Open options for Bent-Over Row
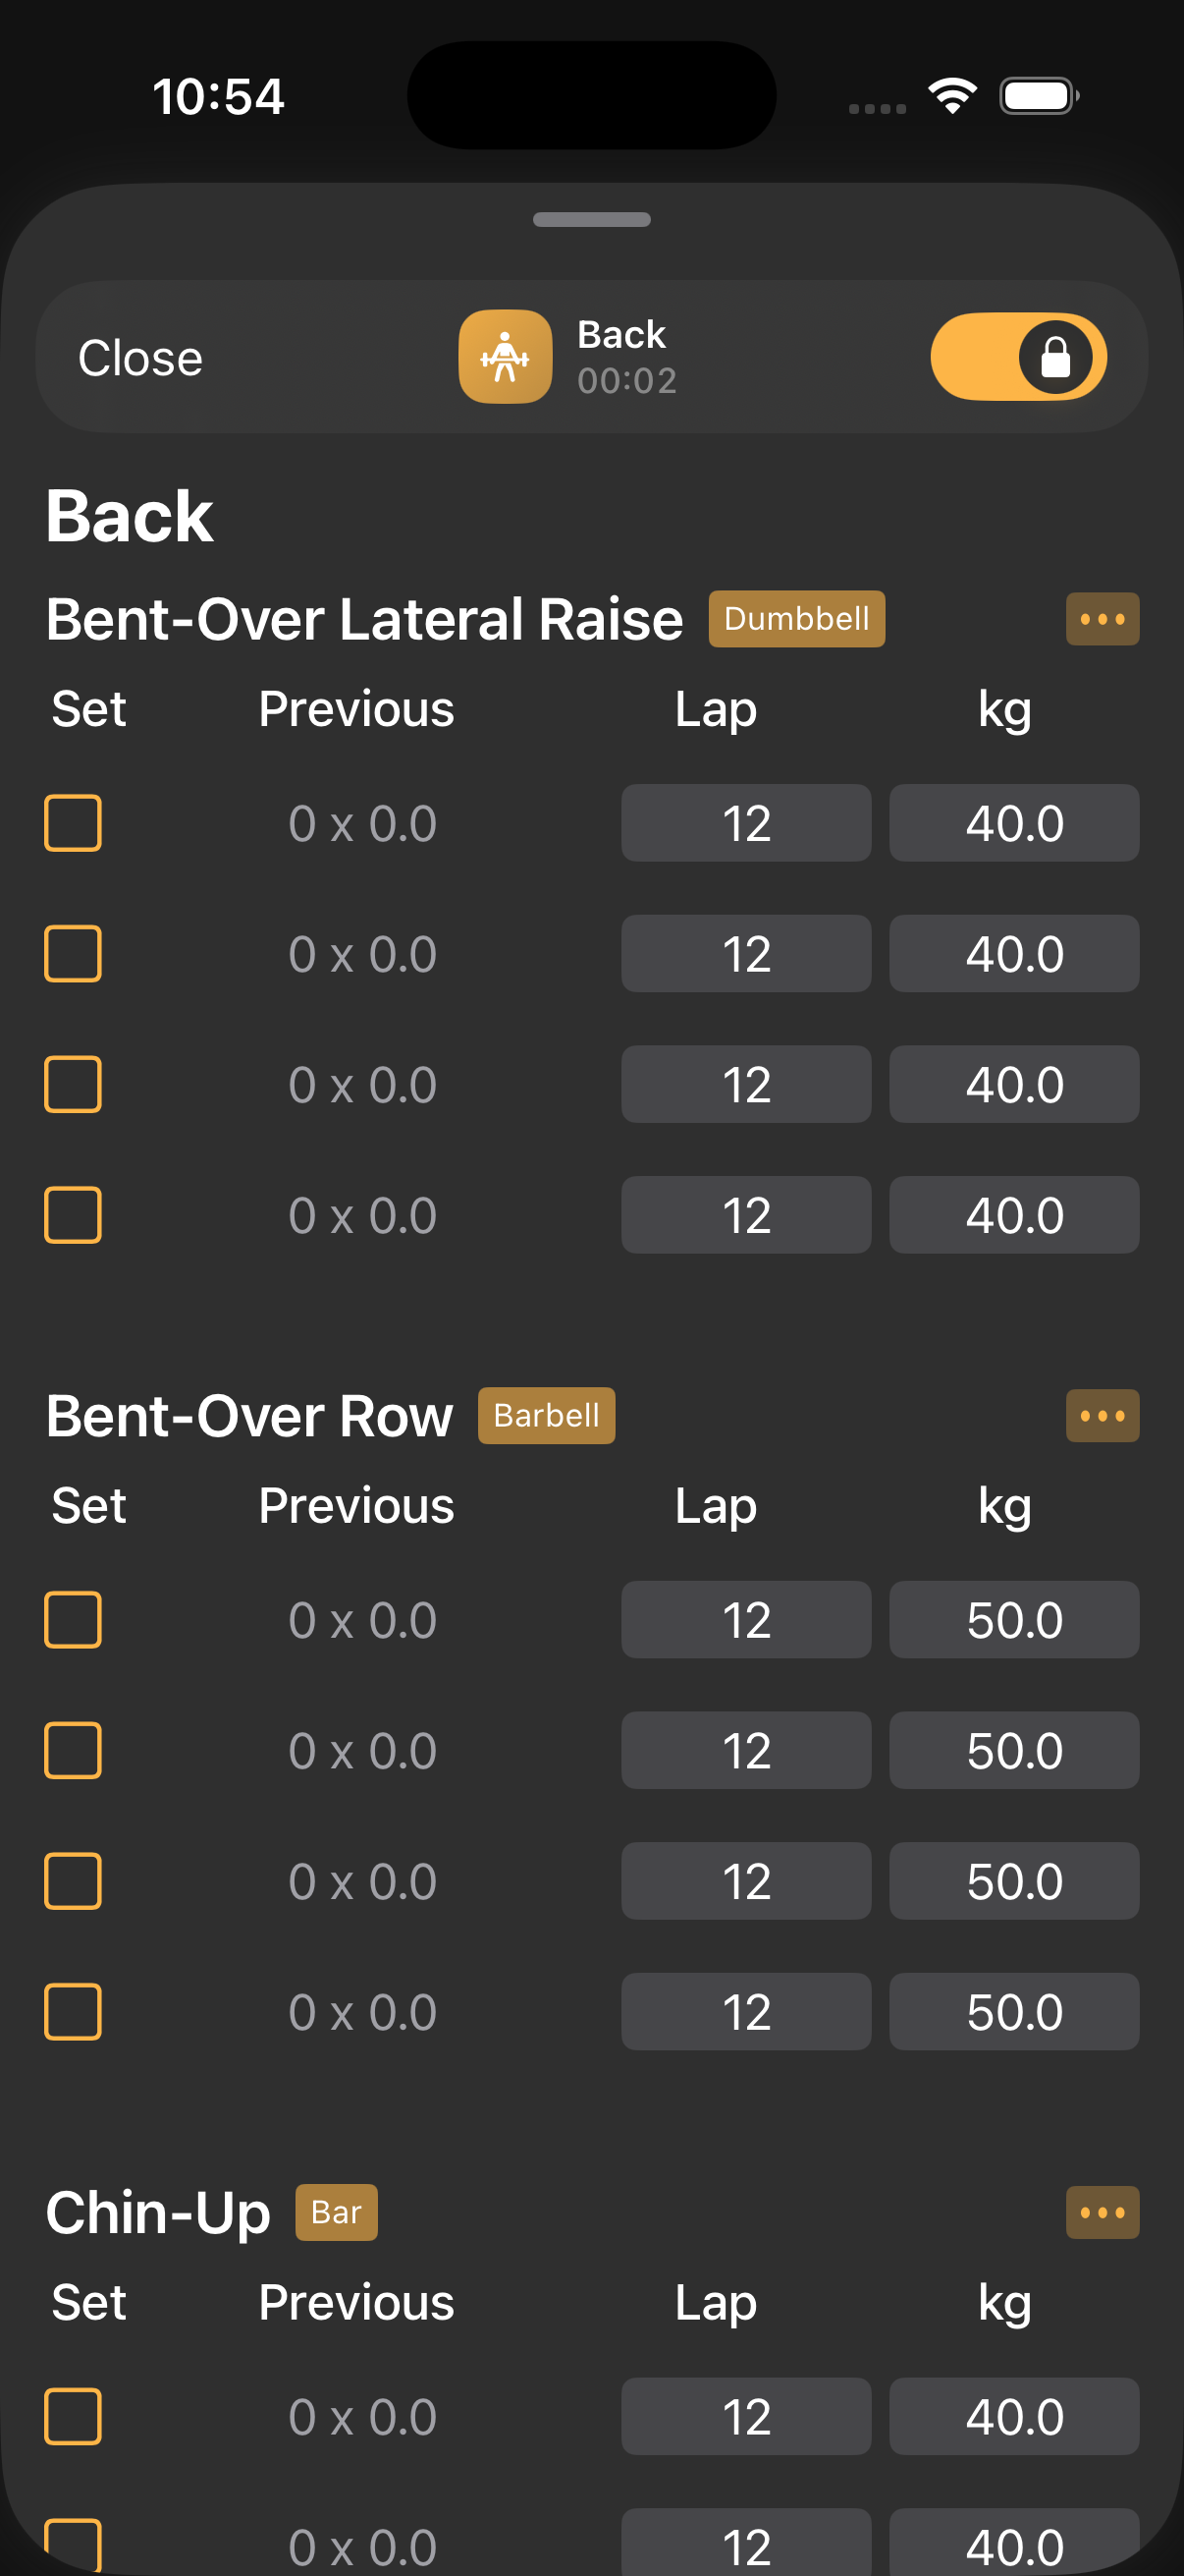The image size is (1184, 2576). [1103, 1415]
